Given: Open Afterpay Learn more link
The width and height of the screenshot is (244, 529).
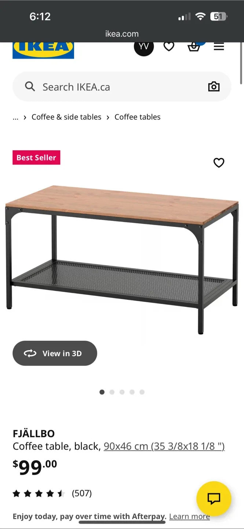Looking at the screenshot, I should click(189, 517).
